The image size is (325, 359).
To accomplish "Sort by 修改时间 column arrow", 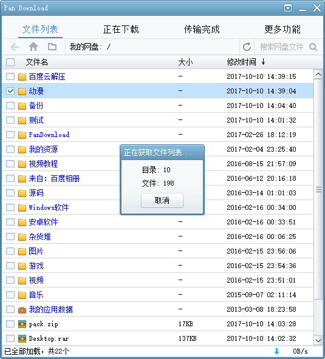I will [263, 62].
